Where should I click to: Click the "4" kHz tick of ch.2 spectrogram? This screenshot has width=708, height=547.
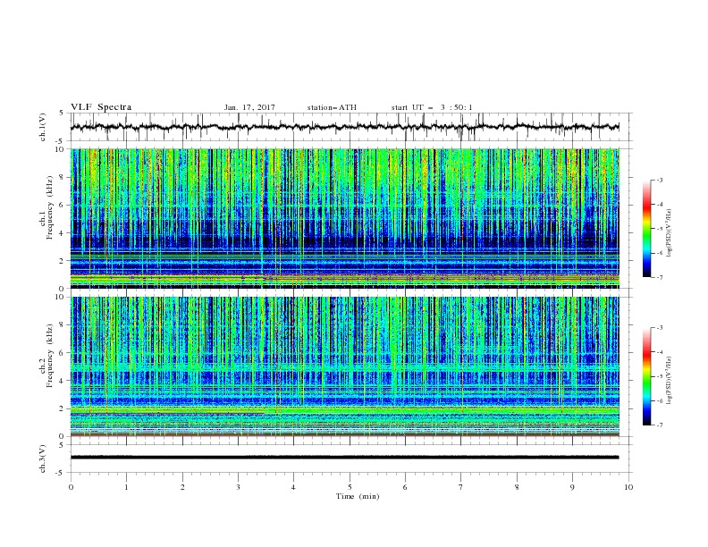click(63, 381)
